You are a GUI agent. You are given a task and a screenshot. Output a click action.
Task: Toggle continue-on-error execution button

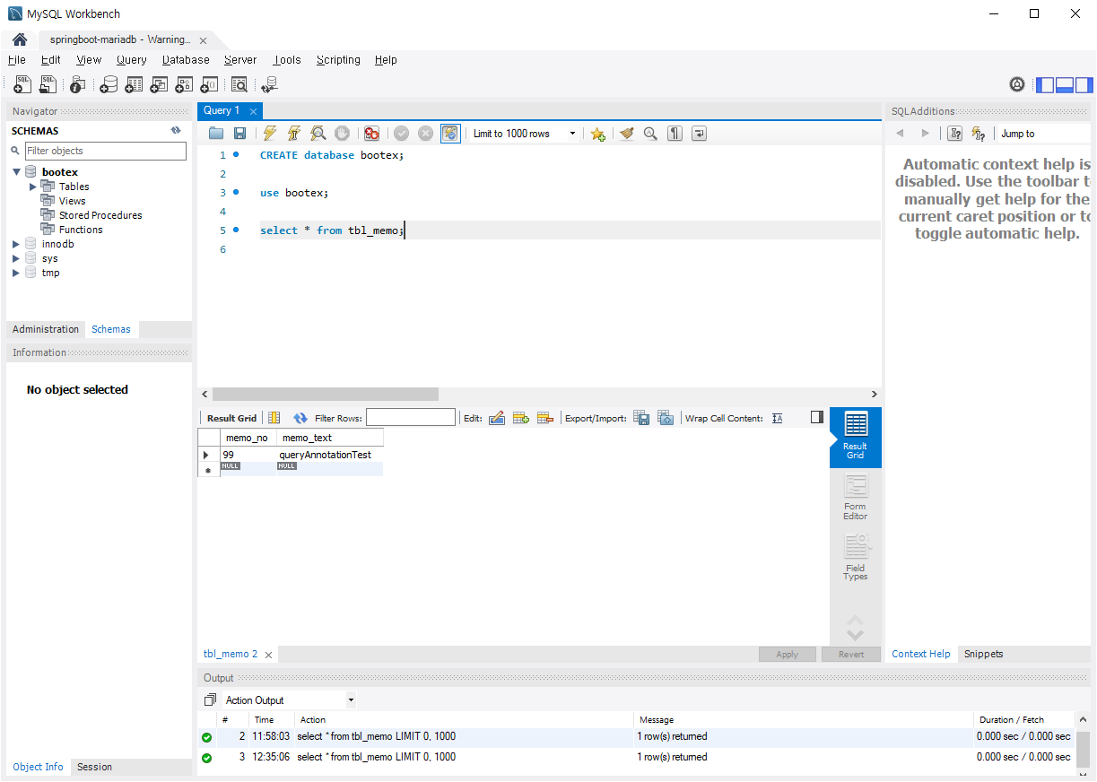pyautogui.click(x=371, y=134)
